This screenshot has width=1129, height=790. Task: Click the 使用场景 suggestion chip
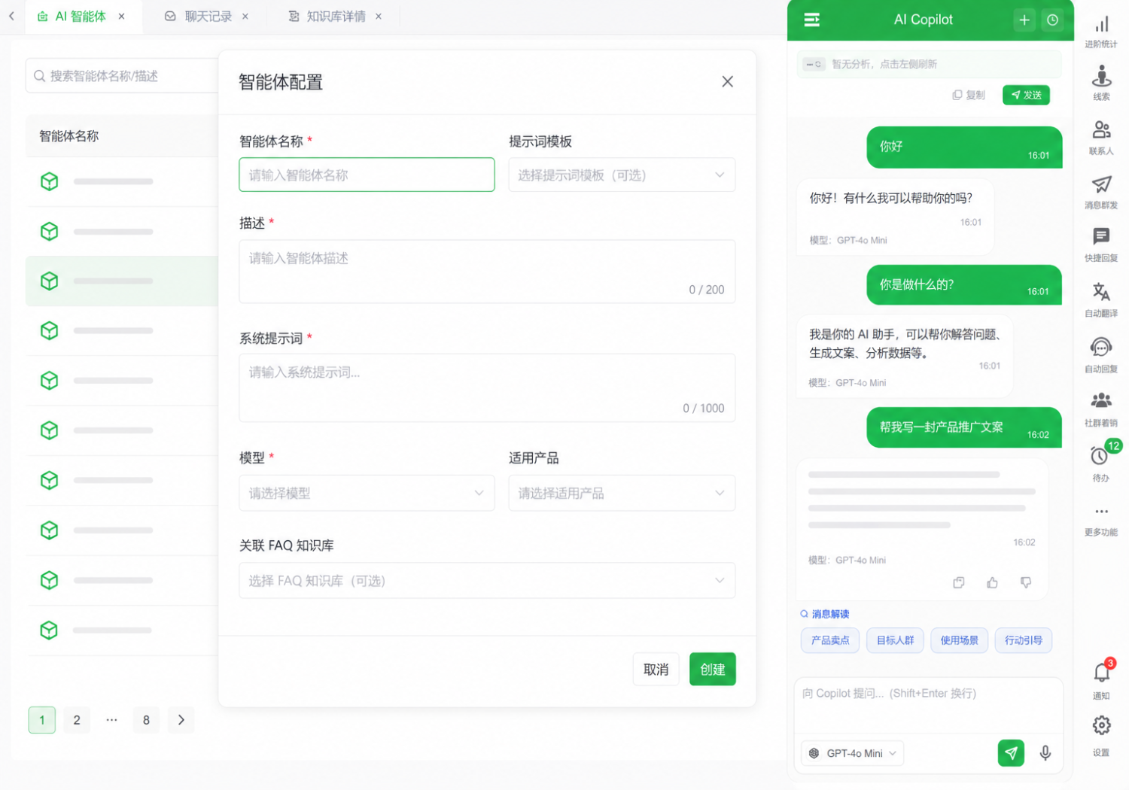[x=959, y=640]
